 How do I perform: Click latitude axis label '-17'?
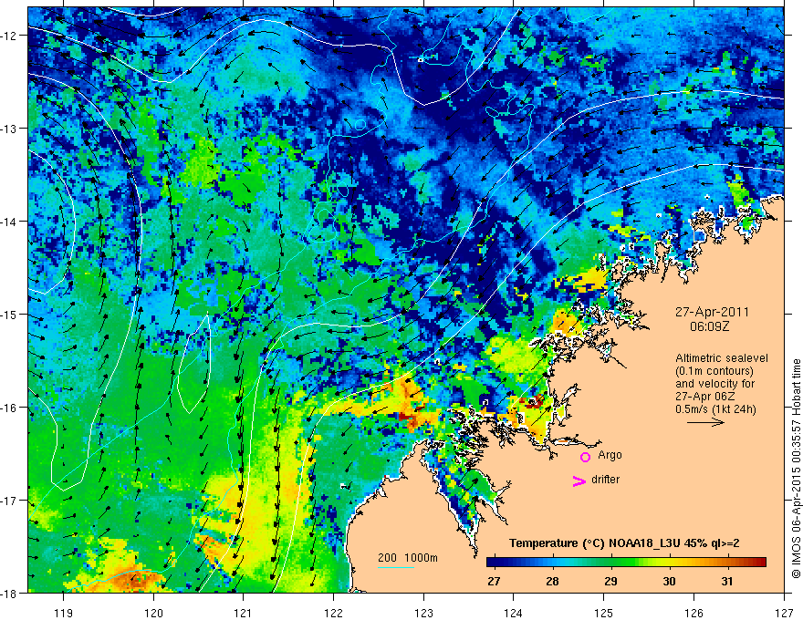(9, 501)
